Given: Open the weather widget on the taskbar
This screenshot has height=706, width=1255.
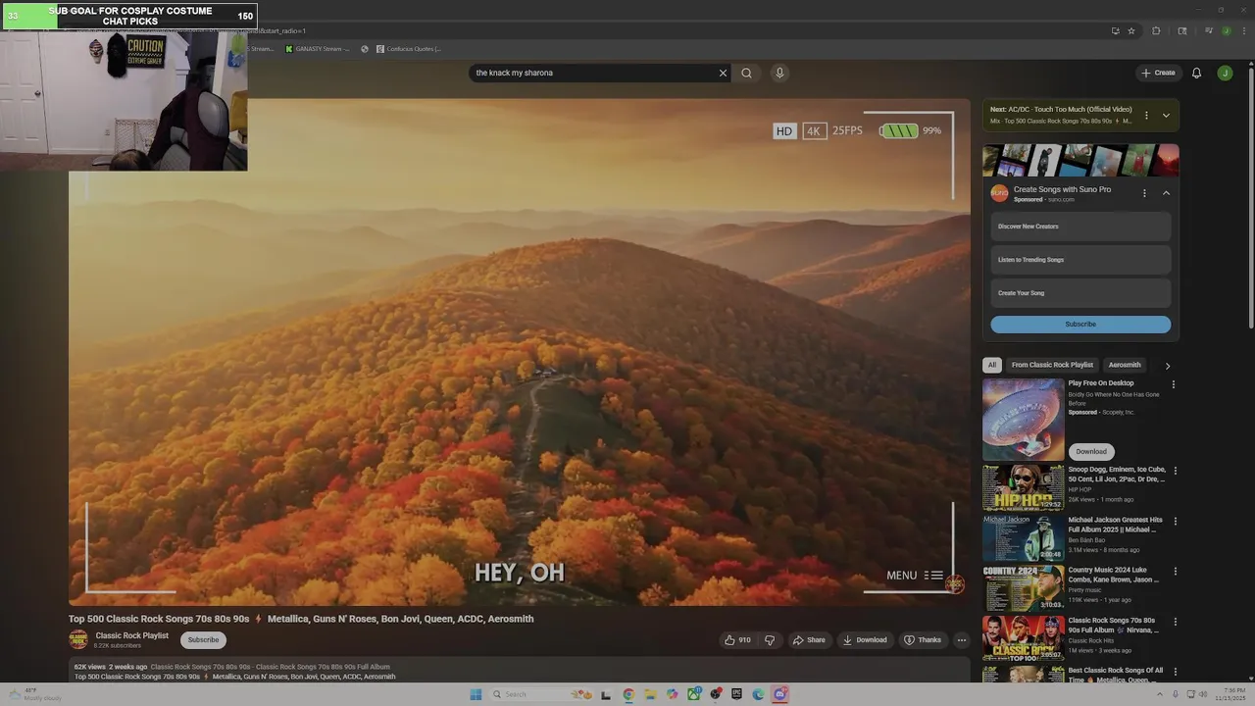Looking at the screenshot, I should pos(36,694).
